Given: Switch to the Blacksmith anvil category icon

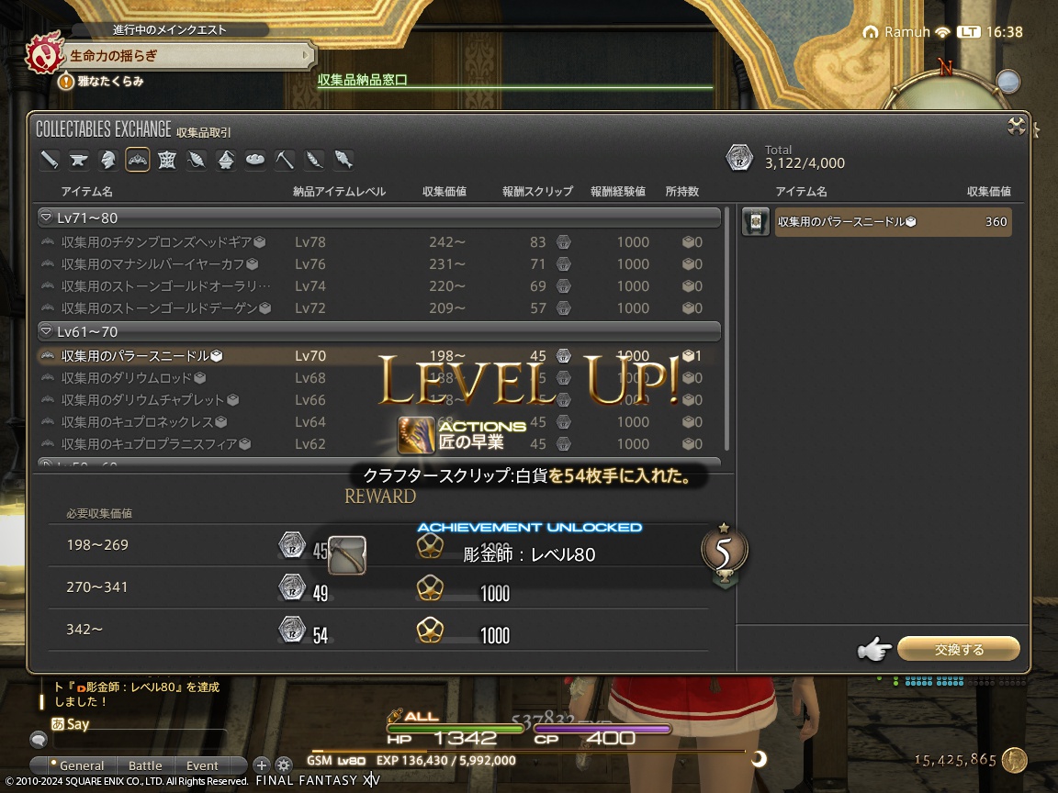Looking at the screenshot, I should click(x=78, y=160).
